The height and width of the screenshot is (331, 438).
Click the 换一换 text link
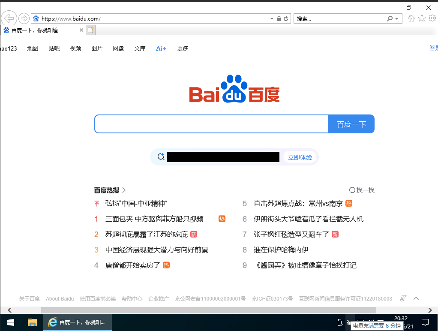click(x=366, y=190)
